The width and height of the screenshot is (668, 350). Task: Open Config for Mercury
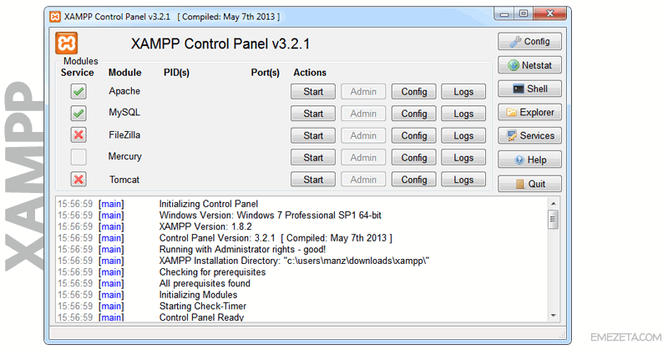point(413,158)
